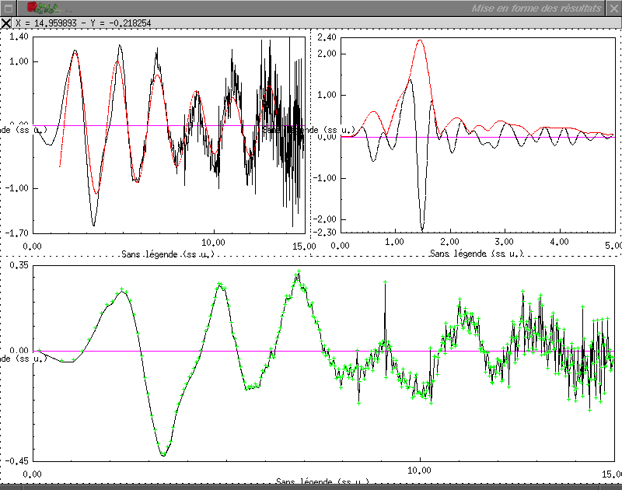Click the black X icon beside coordinate readout
622x490 pixels.
[6, 23]
